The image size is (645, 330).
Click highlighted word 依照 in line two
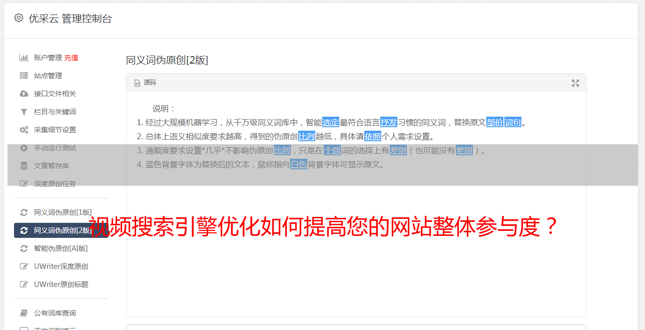coord(373,136)
